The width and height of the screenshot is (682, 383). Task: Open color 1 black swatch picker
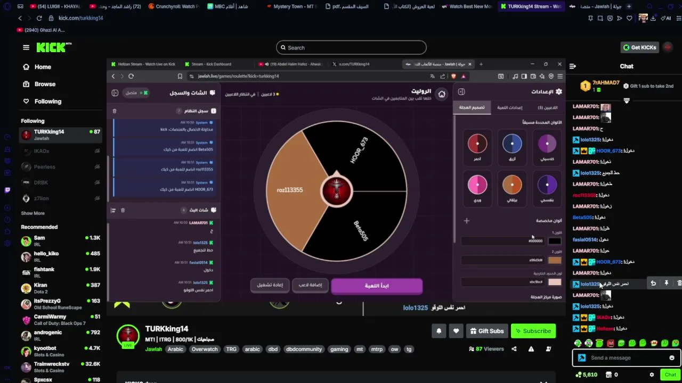555,241
